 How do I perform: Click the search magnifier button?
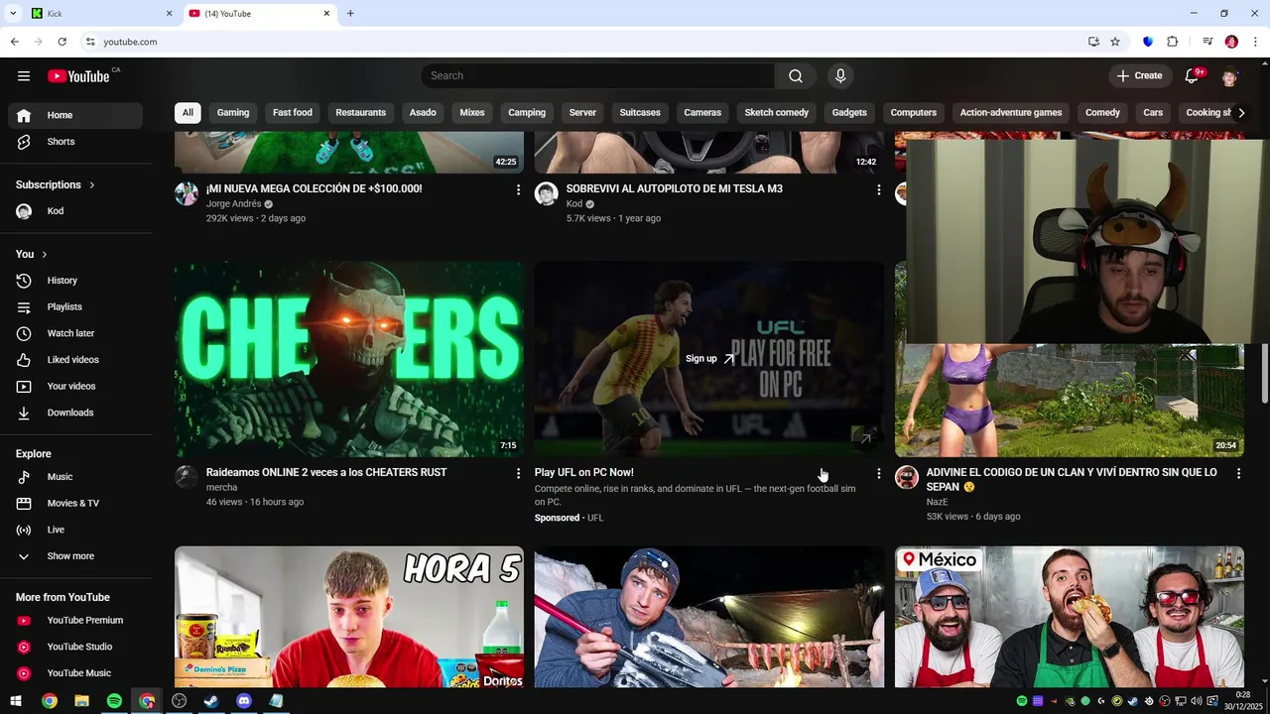coord(796,76)
